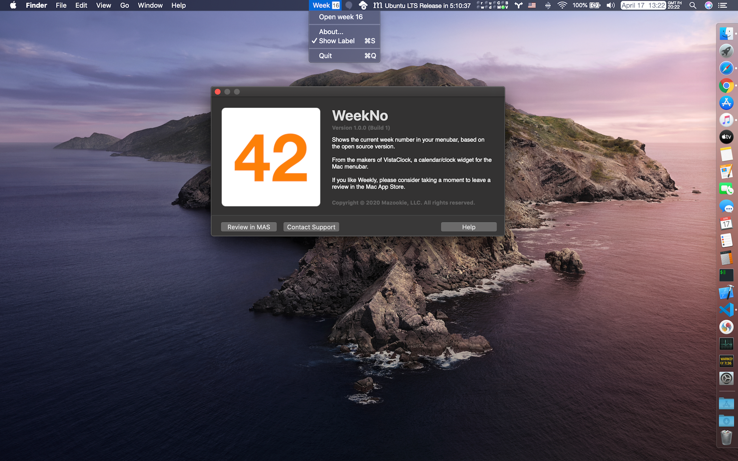Click the 100% battery indicator
Image resolution: width=738 pixels, height=461 pixels.
tap(586, 5)
